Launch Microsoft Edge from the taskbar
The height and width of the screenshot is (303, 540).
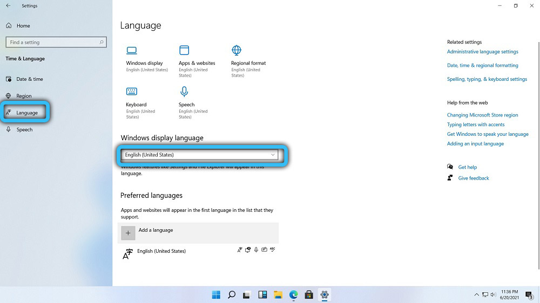point(293,294)
